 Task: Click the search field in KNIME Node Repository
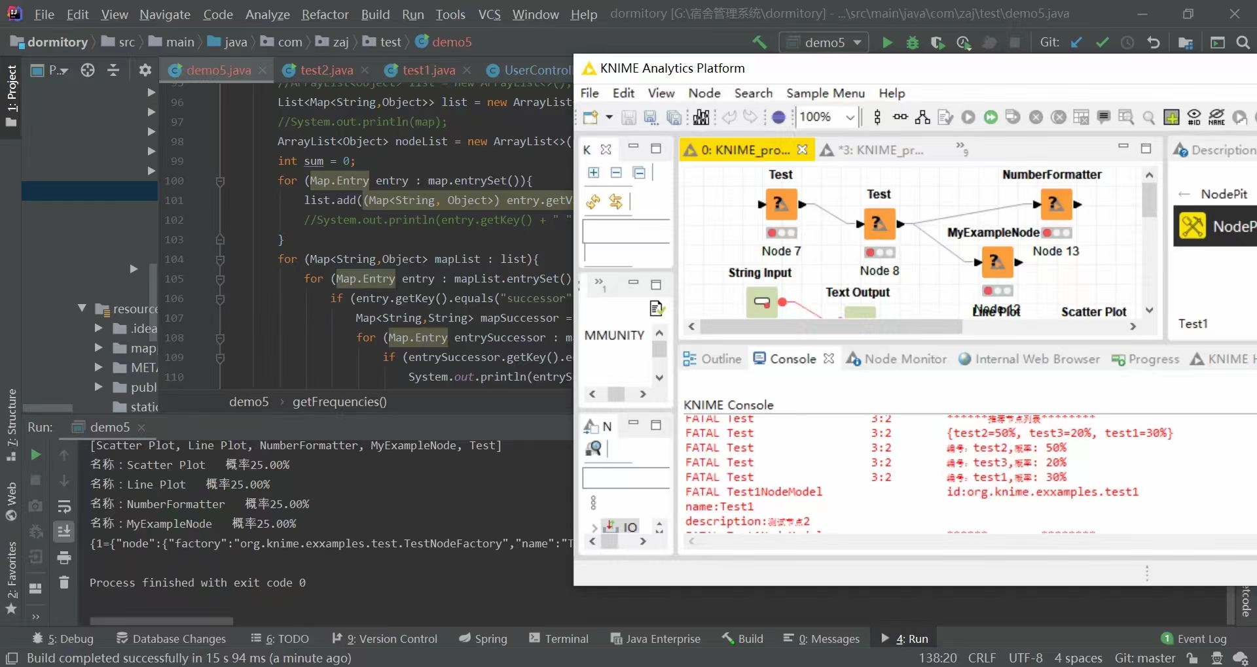pos(626,479)
